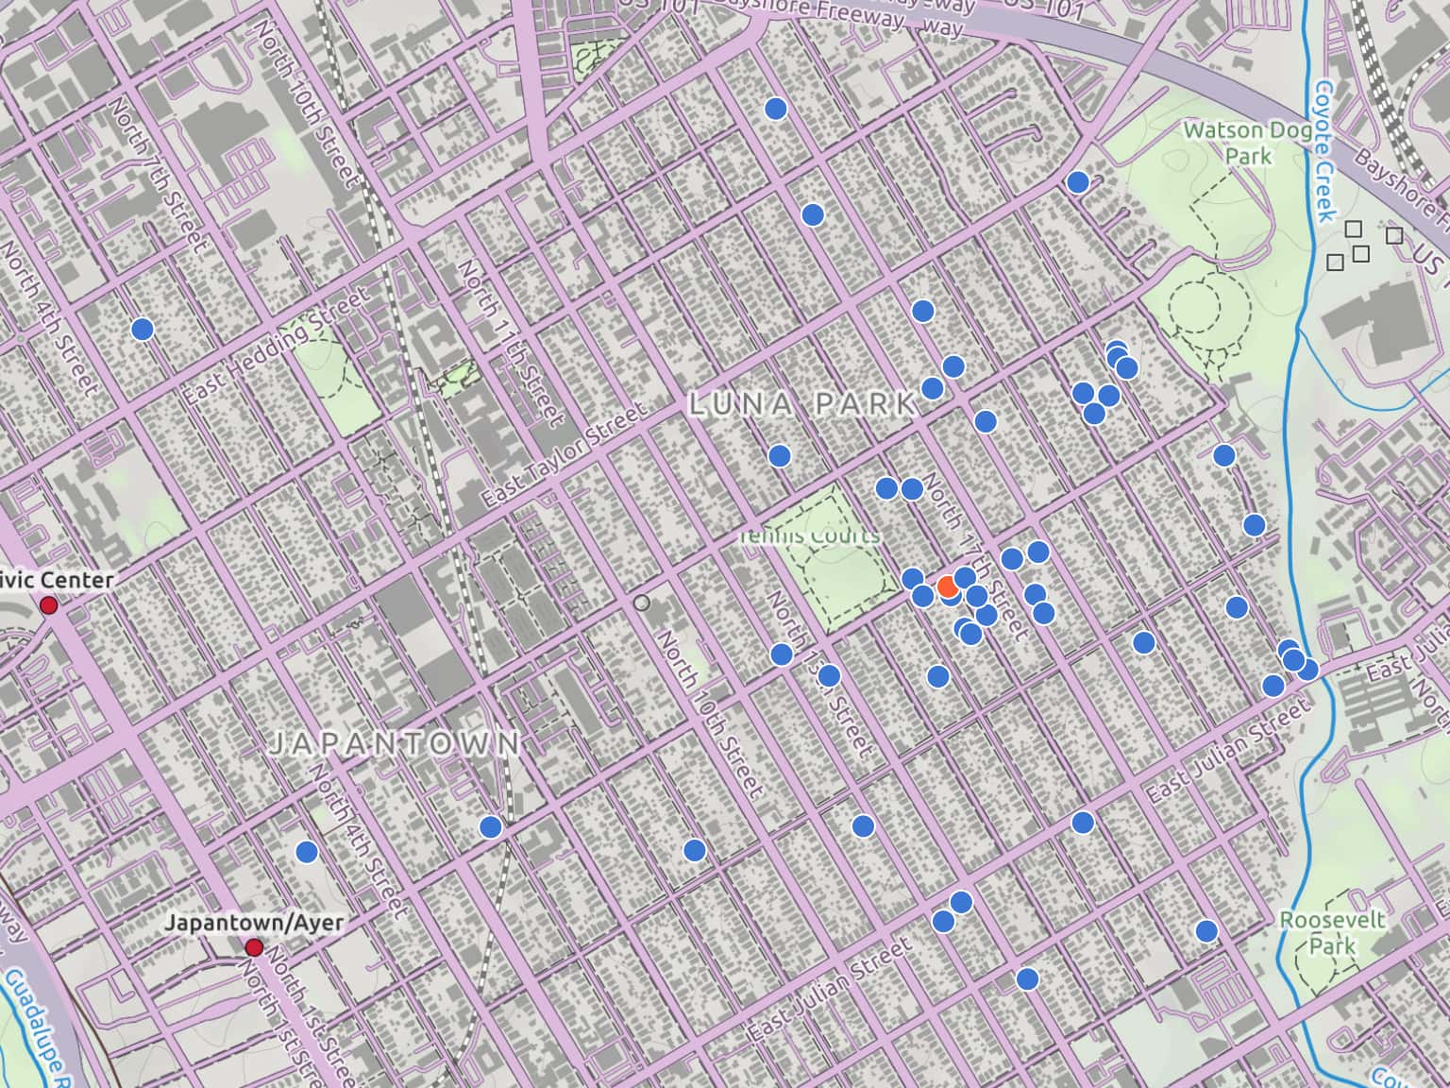1450x1088 pixels.
Task: Click the Watson Dog Park label
Action: click(1240, 142)
